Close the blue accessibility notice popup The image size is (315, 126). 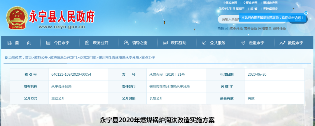tap(306, 13)
